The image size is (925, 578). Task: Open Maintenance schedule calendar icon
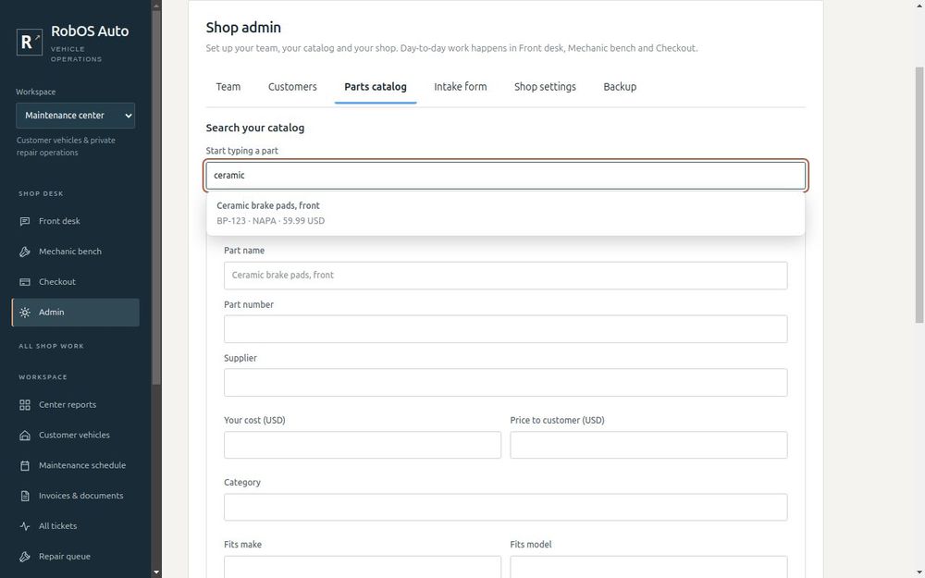click(x=25, y=465)
